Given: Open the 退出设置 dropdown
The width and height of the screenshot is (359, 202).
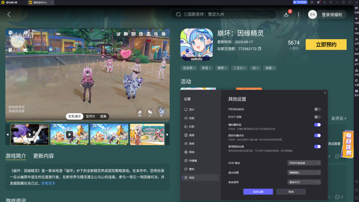Looking at the screenshot, I should point(304,173).
